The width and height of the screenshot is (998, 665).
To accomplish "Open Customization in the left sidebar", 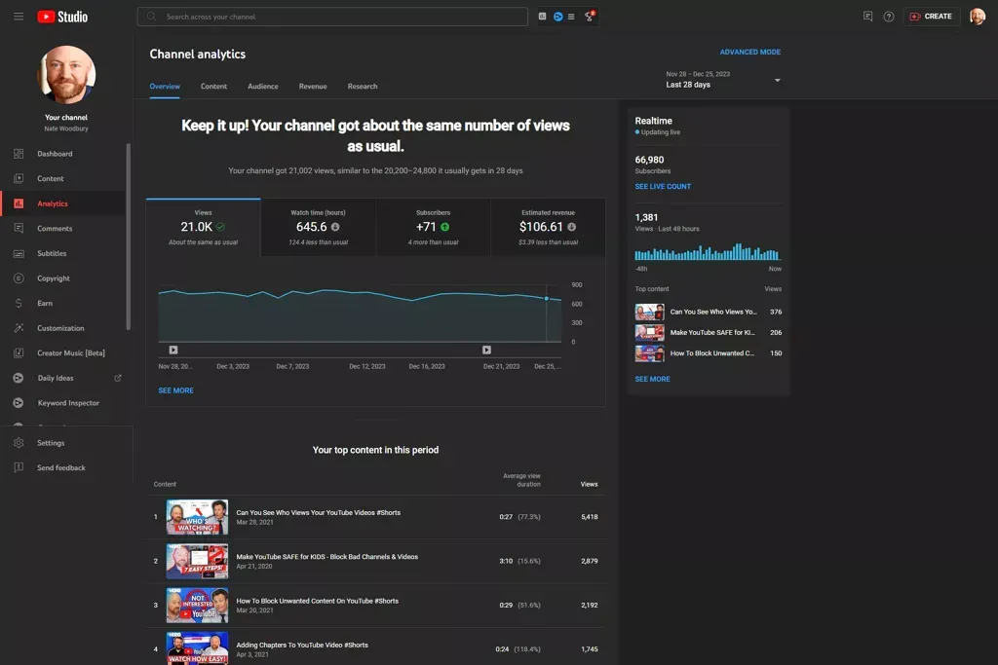I will [63, 328].
